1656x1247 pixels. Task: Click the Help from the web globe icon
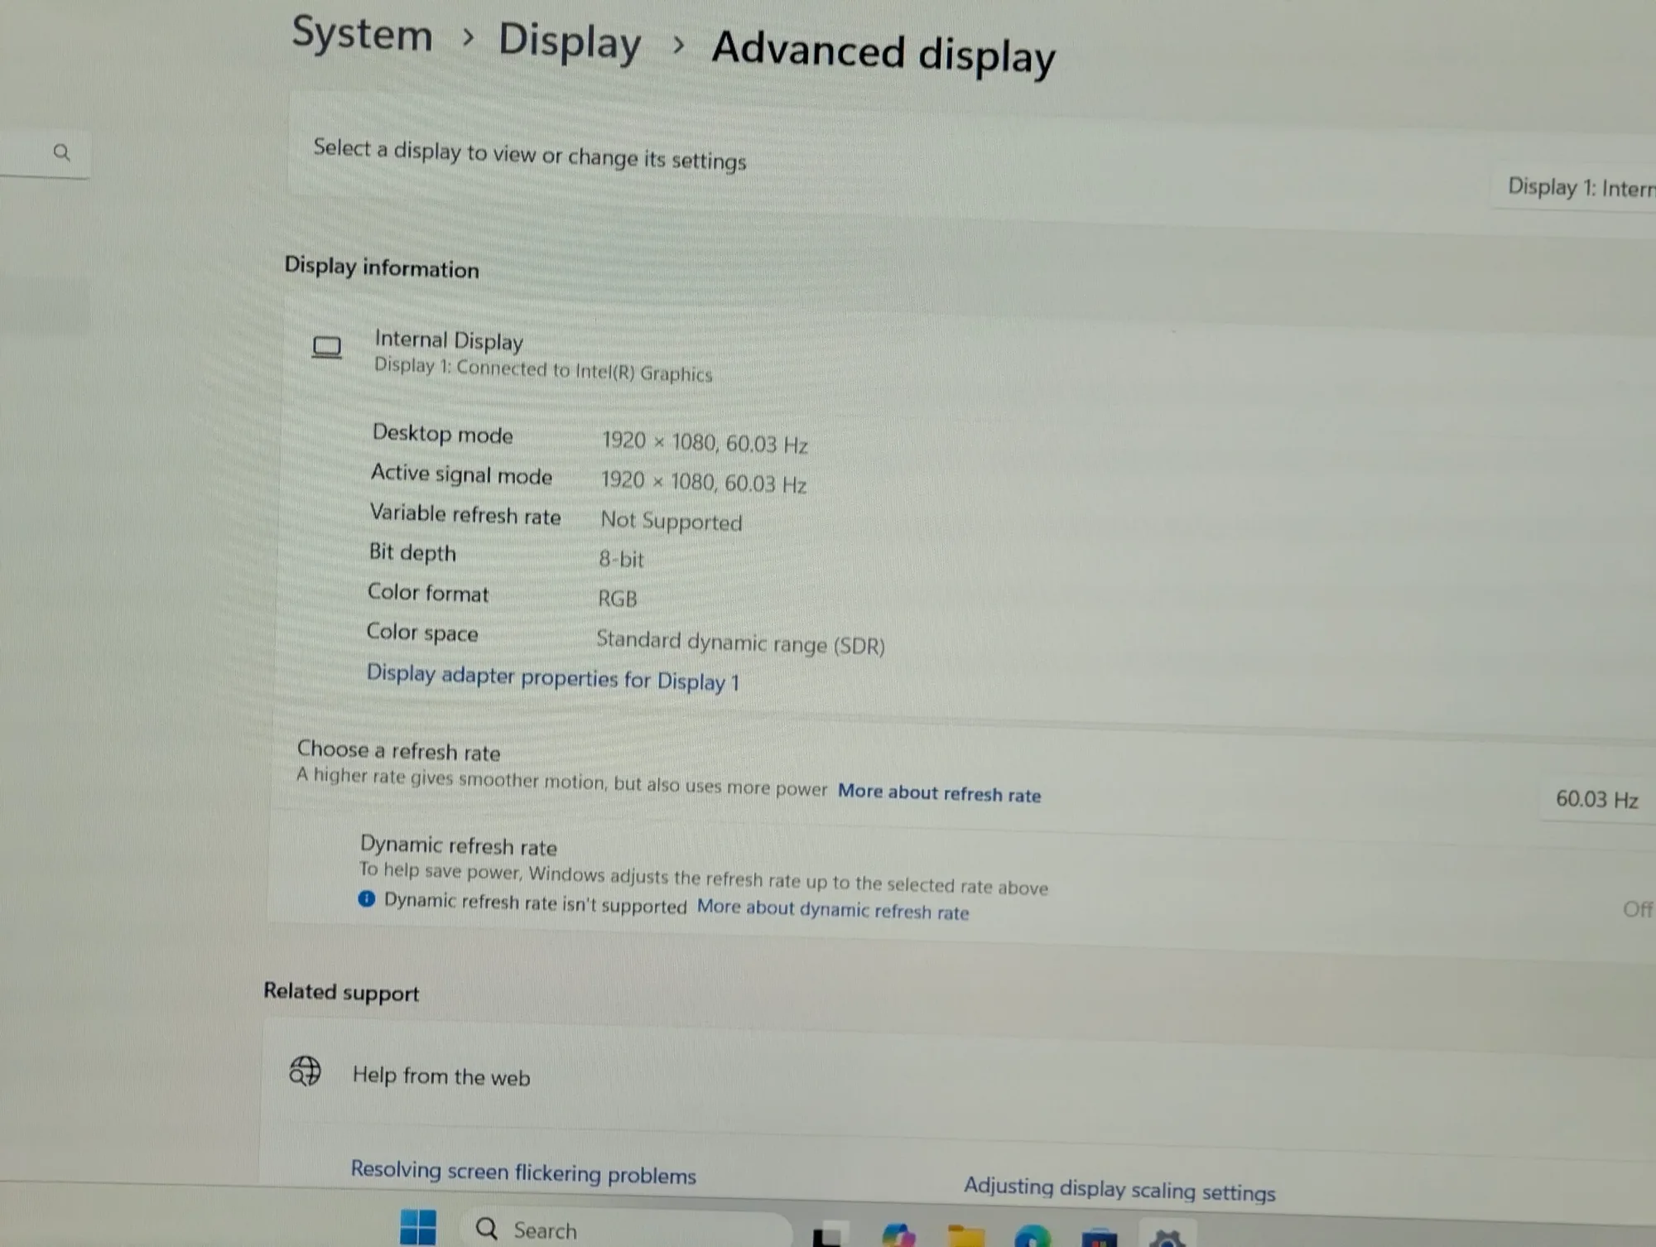[x=305, y=1070]
